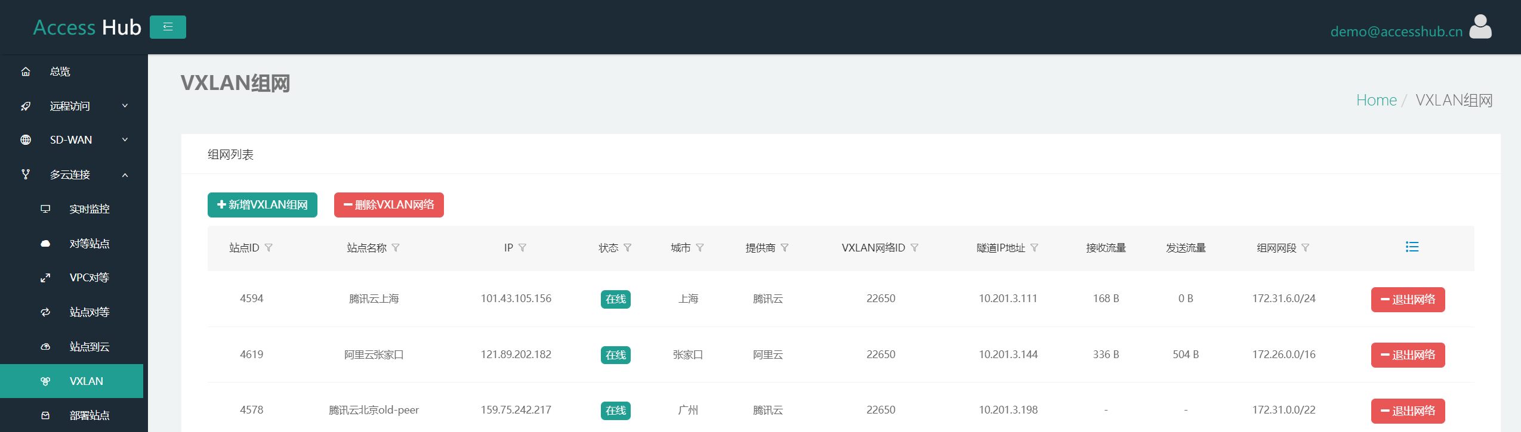Screen dimensions: 1521x432
Task: Open the IP column filter
Action: pyautogui.click(x=522, y=248)
